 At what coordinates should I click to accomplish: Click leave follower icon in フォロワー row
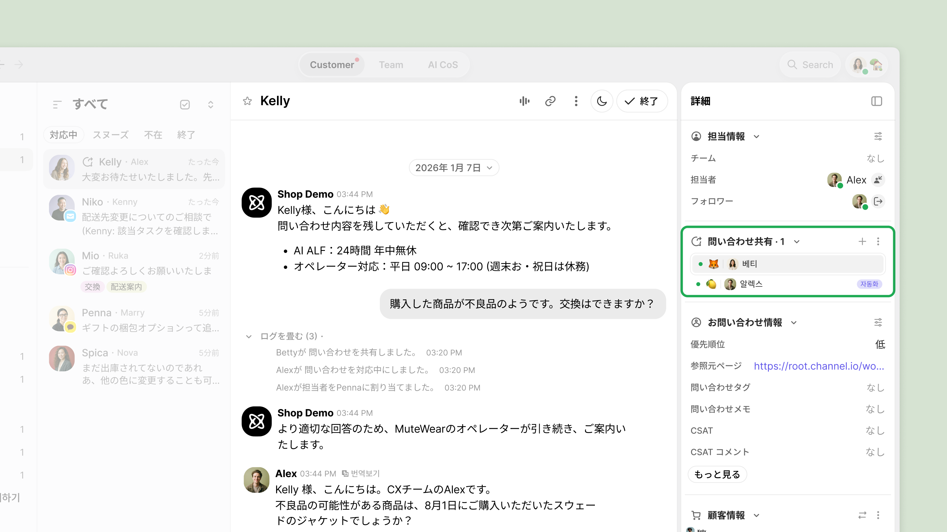click(x=878, y=201)
